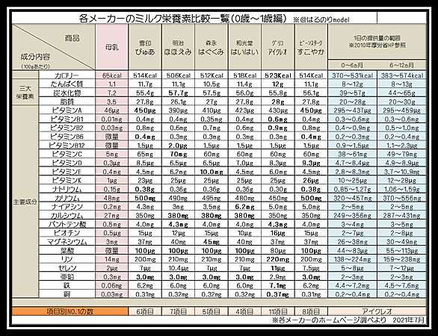Select the 明治 ほほえみ column header

click(178, 47)
